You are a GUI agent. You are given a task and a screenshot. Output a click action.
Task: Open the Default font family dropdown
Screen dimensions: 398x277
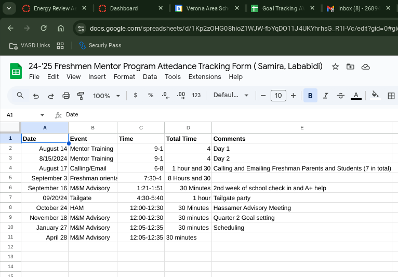click(231, 96)
